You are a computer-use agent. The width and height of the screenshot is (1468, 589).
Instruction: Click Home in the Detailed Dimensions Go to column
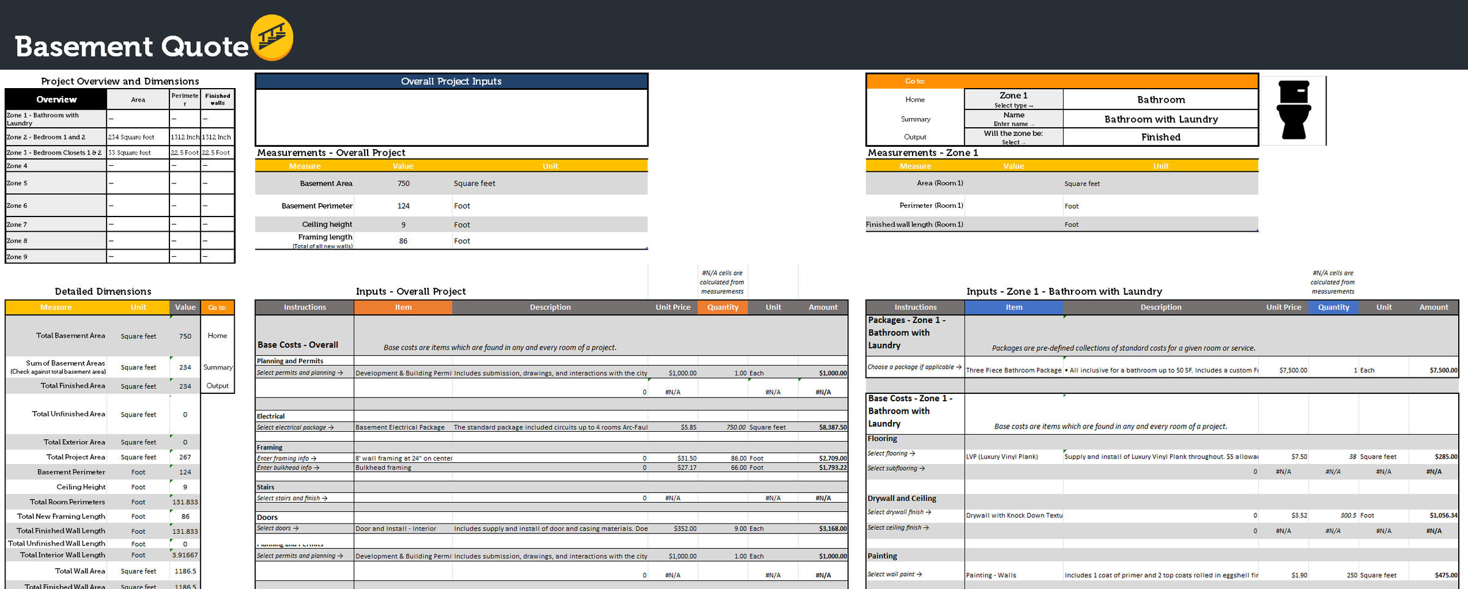coord(217,336)
